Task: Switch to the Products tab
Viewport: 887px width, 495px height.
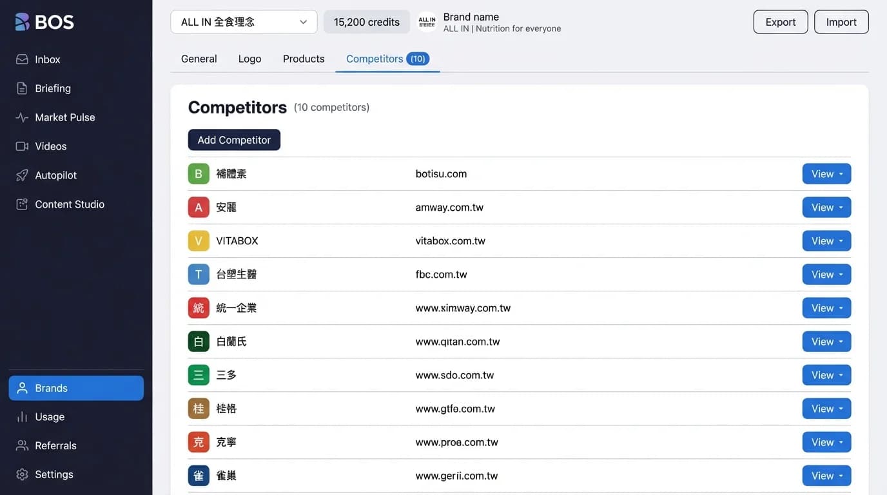Action: 303,59
